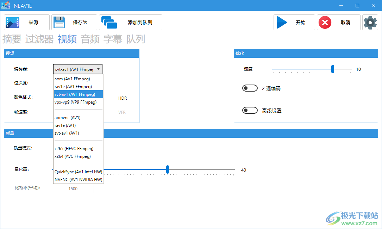Start encoding with the 开始 label

click(x=301, y=23)
